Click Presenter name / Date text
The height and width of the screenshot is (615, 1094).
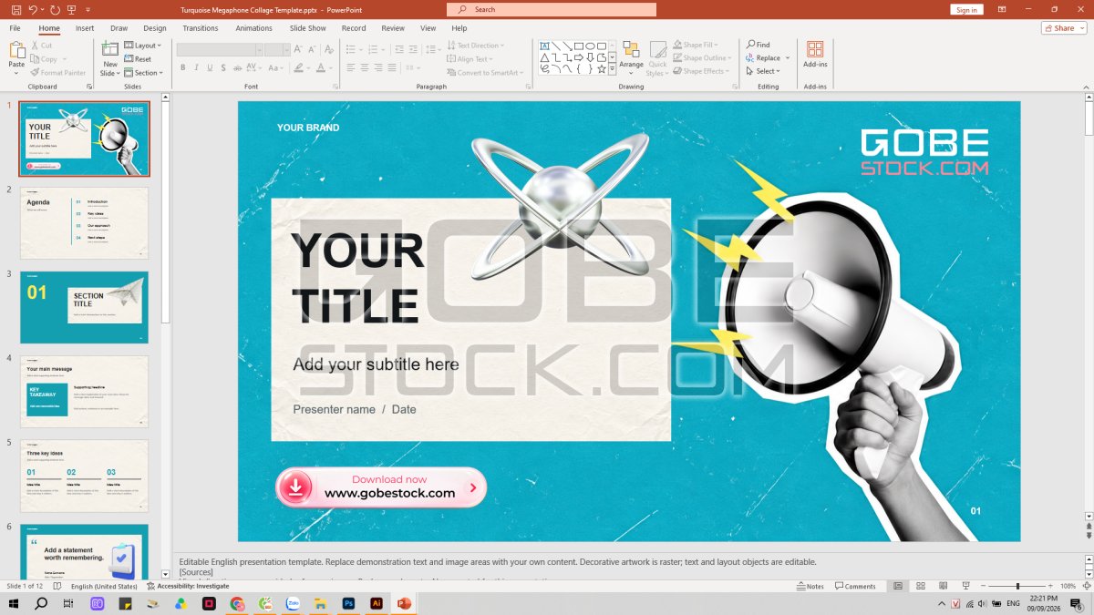pyautogui.click(x=355, y=409)
